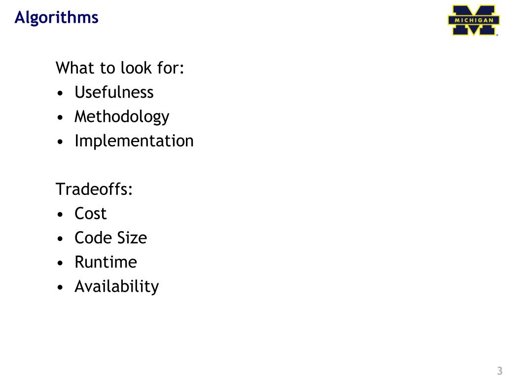Screen dimensions: 505x379
Task: Click the slide number 3
Action: [x=500, y=370]
